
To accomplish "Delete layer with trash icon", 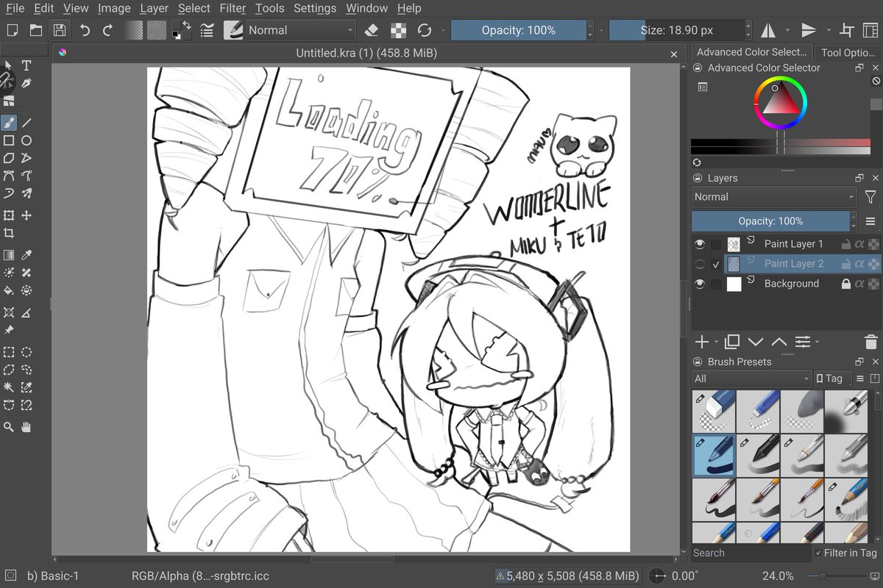I will click(x=871, y=342).
